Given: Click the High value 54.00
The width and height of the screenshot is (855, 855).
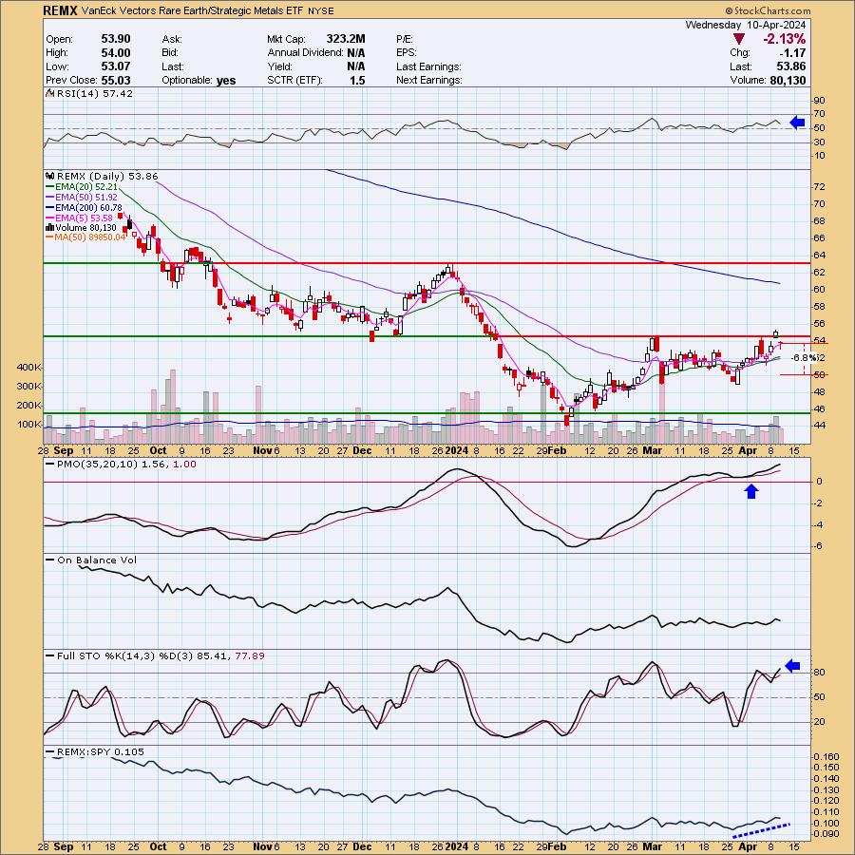Looking at the screenshot, I should 116,52.
